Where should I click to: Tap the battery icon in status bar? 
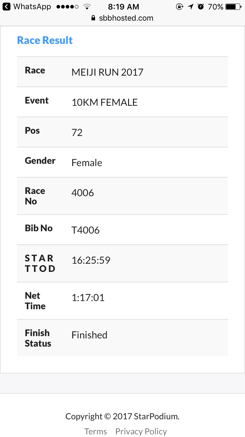(233, 7)
